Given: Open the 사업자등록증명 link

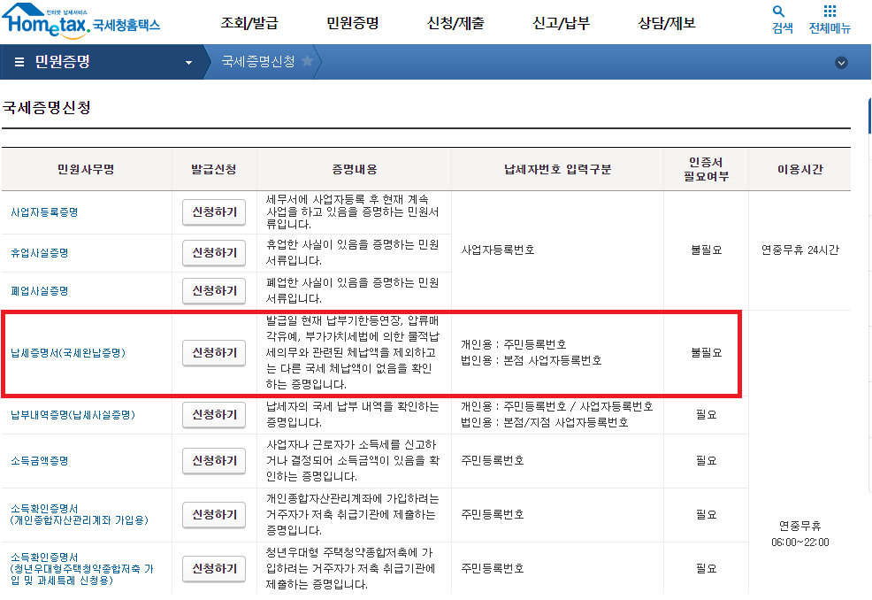Looking at the screenshot, I should (44, 212).
